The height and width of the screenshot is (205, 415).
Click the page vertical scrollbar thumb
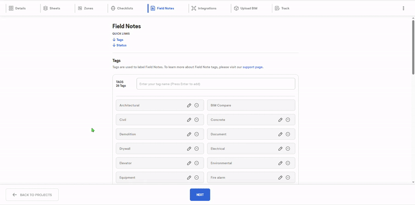tap(413, 47)
